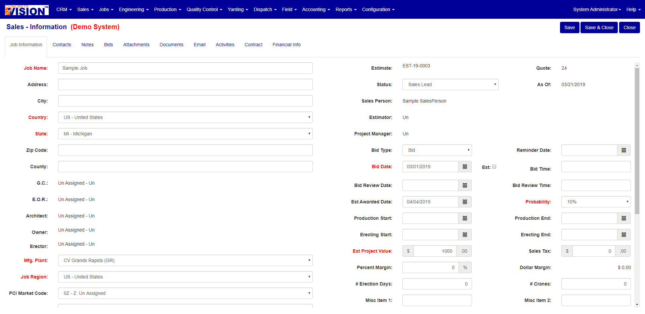Open the Bid Date calendar picker
This screenshot has height=314, width=645.
click(x=465, y=167)
